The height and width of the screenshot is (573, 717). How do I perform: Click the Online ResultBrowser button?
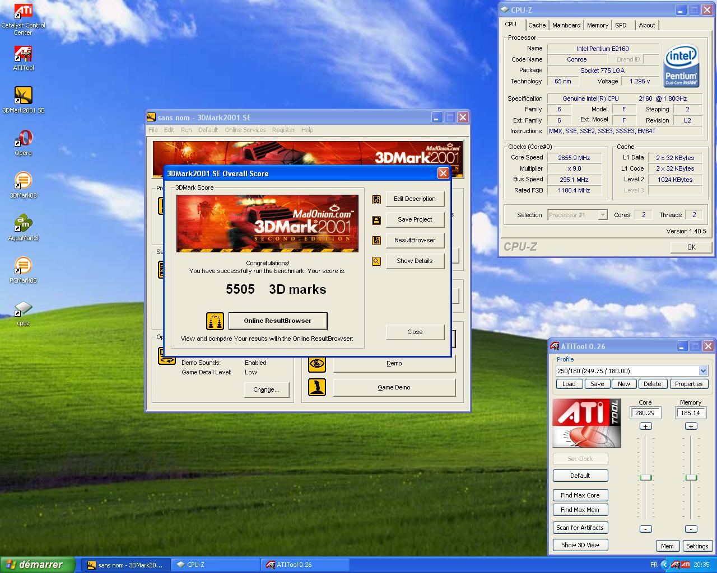[x=278, y=321]
